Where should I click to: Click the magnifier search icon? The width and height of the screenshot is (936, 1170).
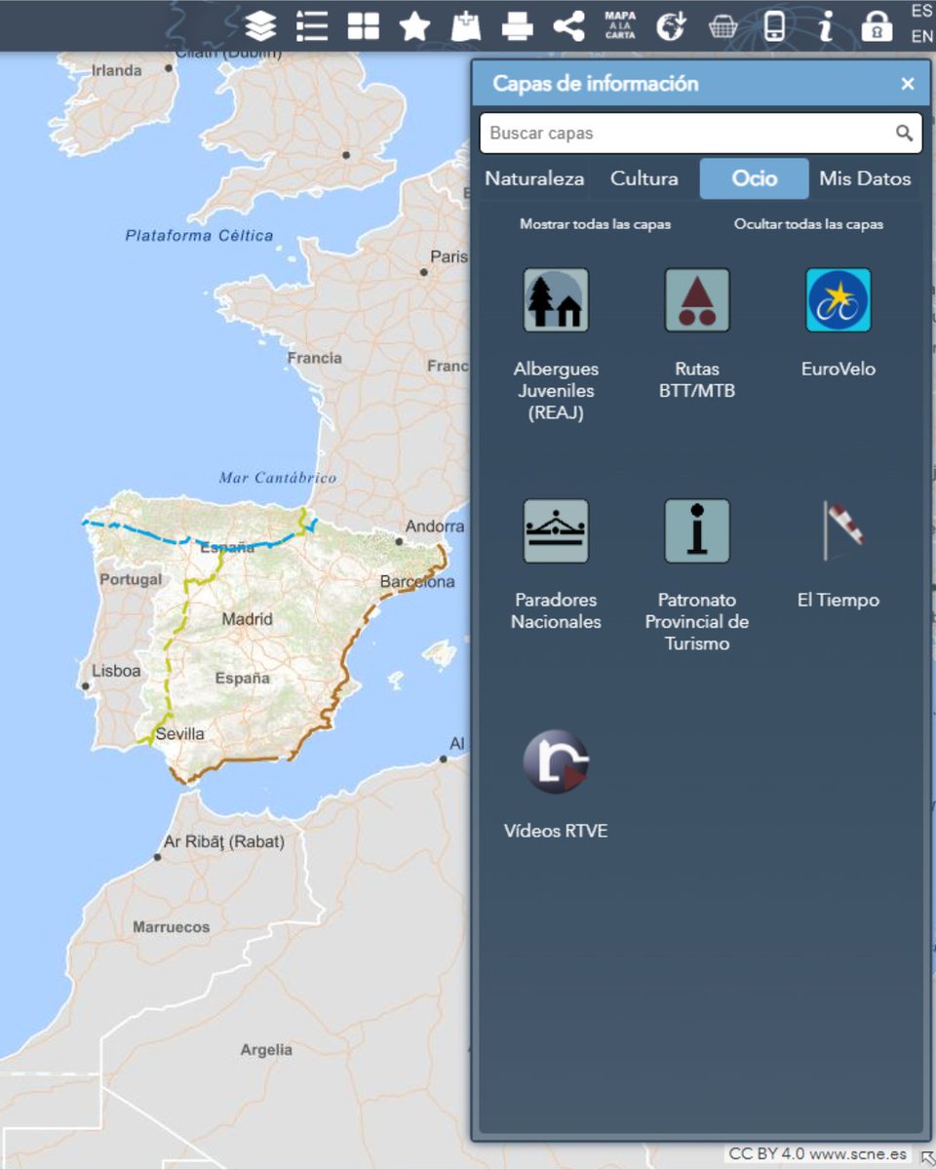pyautogui.click(x=905, y=133)
